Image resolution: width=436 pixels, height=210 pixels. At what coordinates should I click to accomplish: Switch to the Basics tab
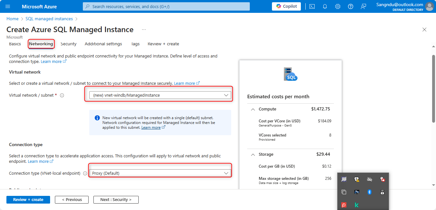coord(15,44)
